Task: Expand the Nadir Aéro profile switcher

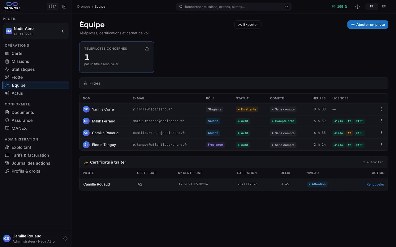Action: coord(36,31)
